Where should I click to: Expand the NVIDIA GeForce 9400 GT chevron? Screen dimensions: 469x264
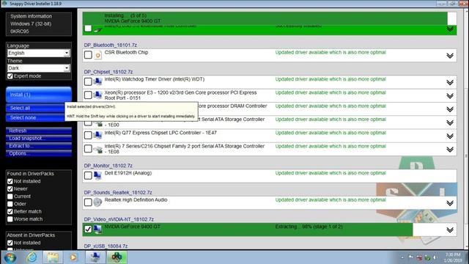(450, 230)
